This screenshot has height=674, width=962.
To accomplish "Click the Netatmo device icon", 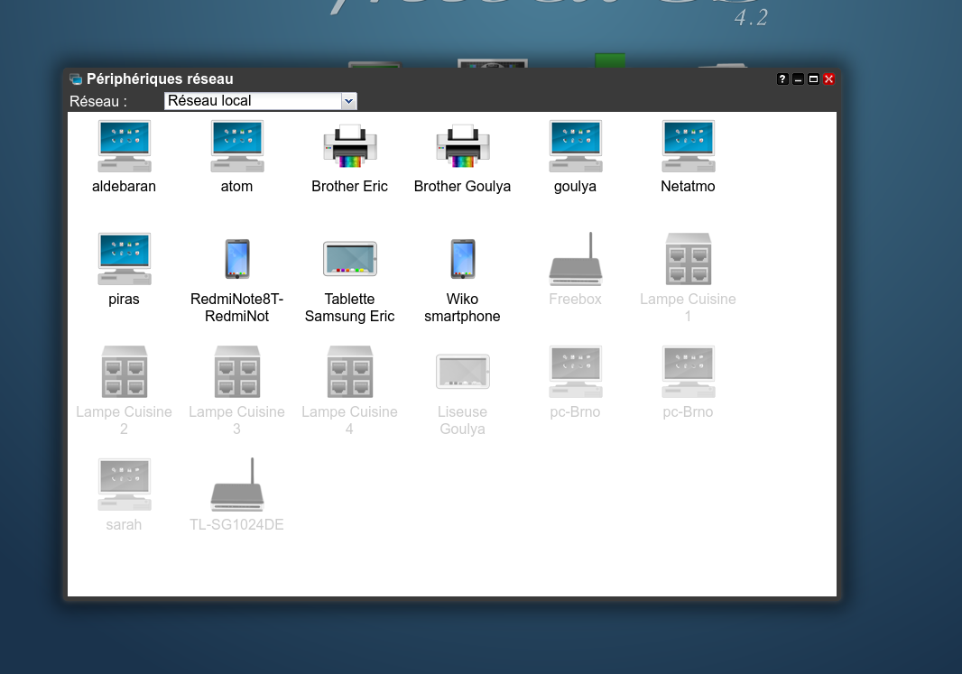I will [688, 147].
